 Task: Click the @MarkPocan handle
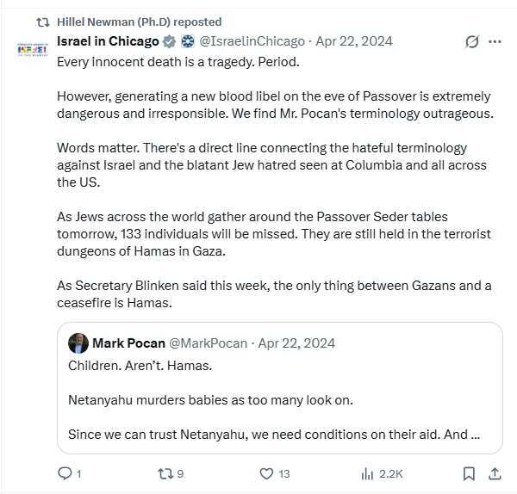pyautogui.click(x=208, y=343)
